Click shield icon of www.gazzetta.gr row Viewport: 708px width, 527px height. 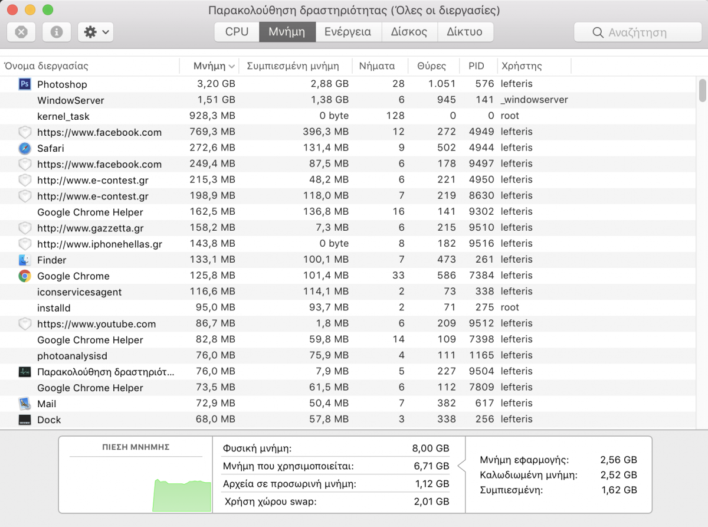click(24, 227)
